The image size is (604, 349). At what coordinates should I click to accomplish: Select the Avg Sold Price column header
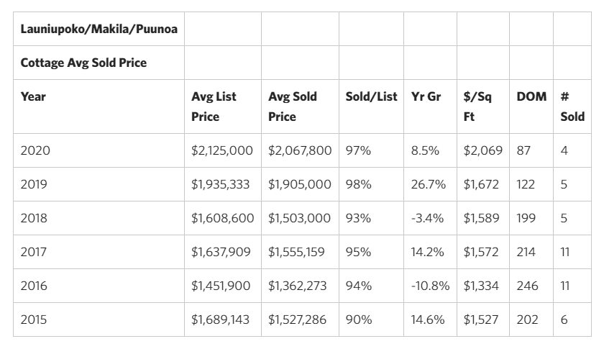click(292, 106)
